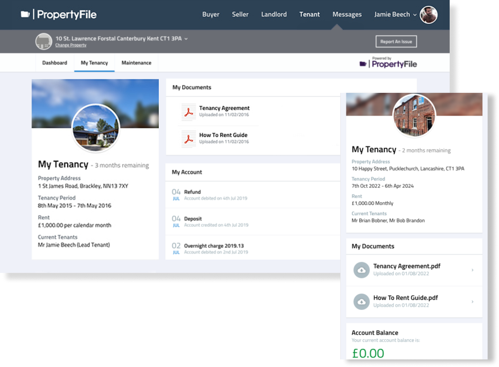The width and height of the screenshot is (499, 367).
Task: Click the Change Property link
Action: click(x=71, y=45)
